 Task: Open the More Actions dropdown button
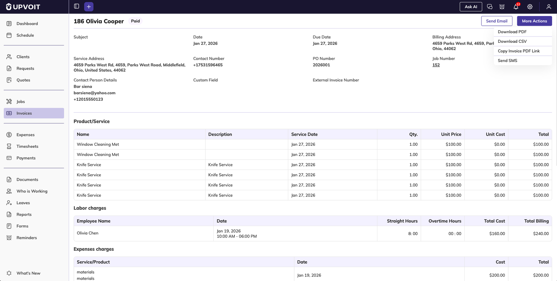(534, 21)
